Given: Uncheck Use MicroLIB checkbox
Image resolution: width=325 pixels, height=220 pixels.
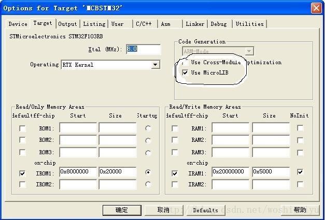Looking at the screenshot, I should click(185, 72).
